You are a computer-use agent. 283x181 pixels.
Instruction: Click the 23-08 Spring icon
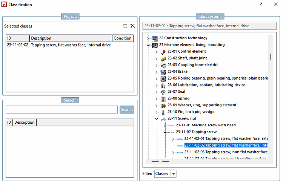(163, 99)
